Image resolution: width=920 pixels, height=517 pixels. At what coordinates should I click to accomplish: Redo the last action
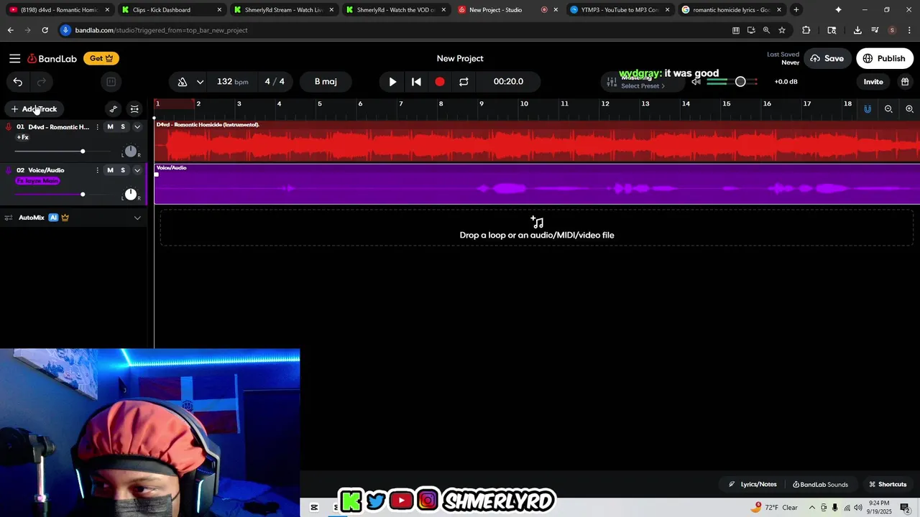(x=42, y=82)
